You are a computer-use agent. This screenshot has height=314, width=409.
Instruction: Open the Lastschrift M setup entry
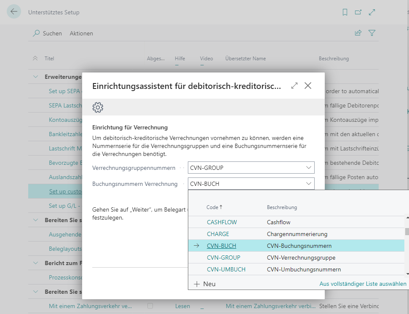(65, 148)
